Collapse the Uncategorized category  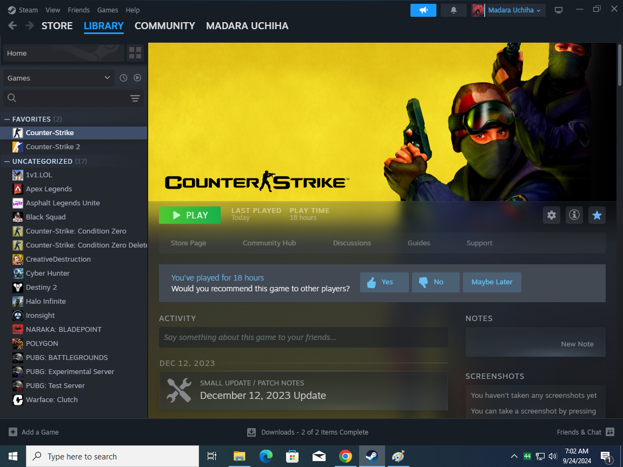[x=7, y=161]
